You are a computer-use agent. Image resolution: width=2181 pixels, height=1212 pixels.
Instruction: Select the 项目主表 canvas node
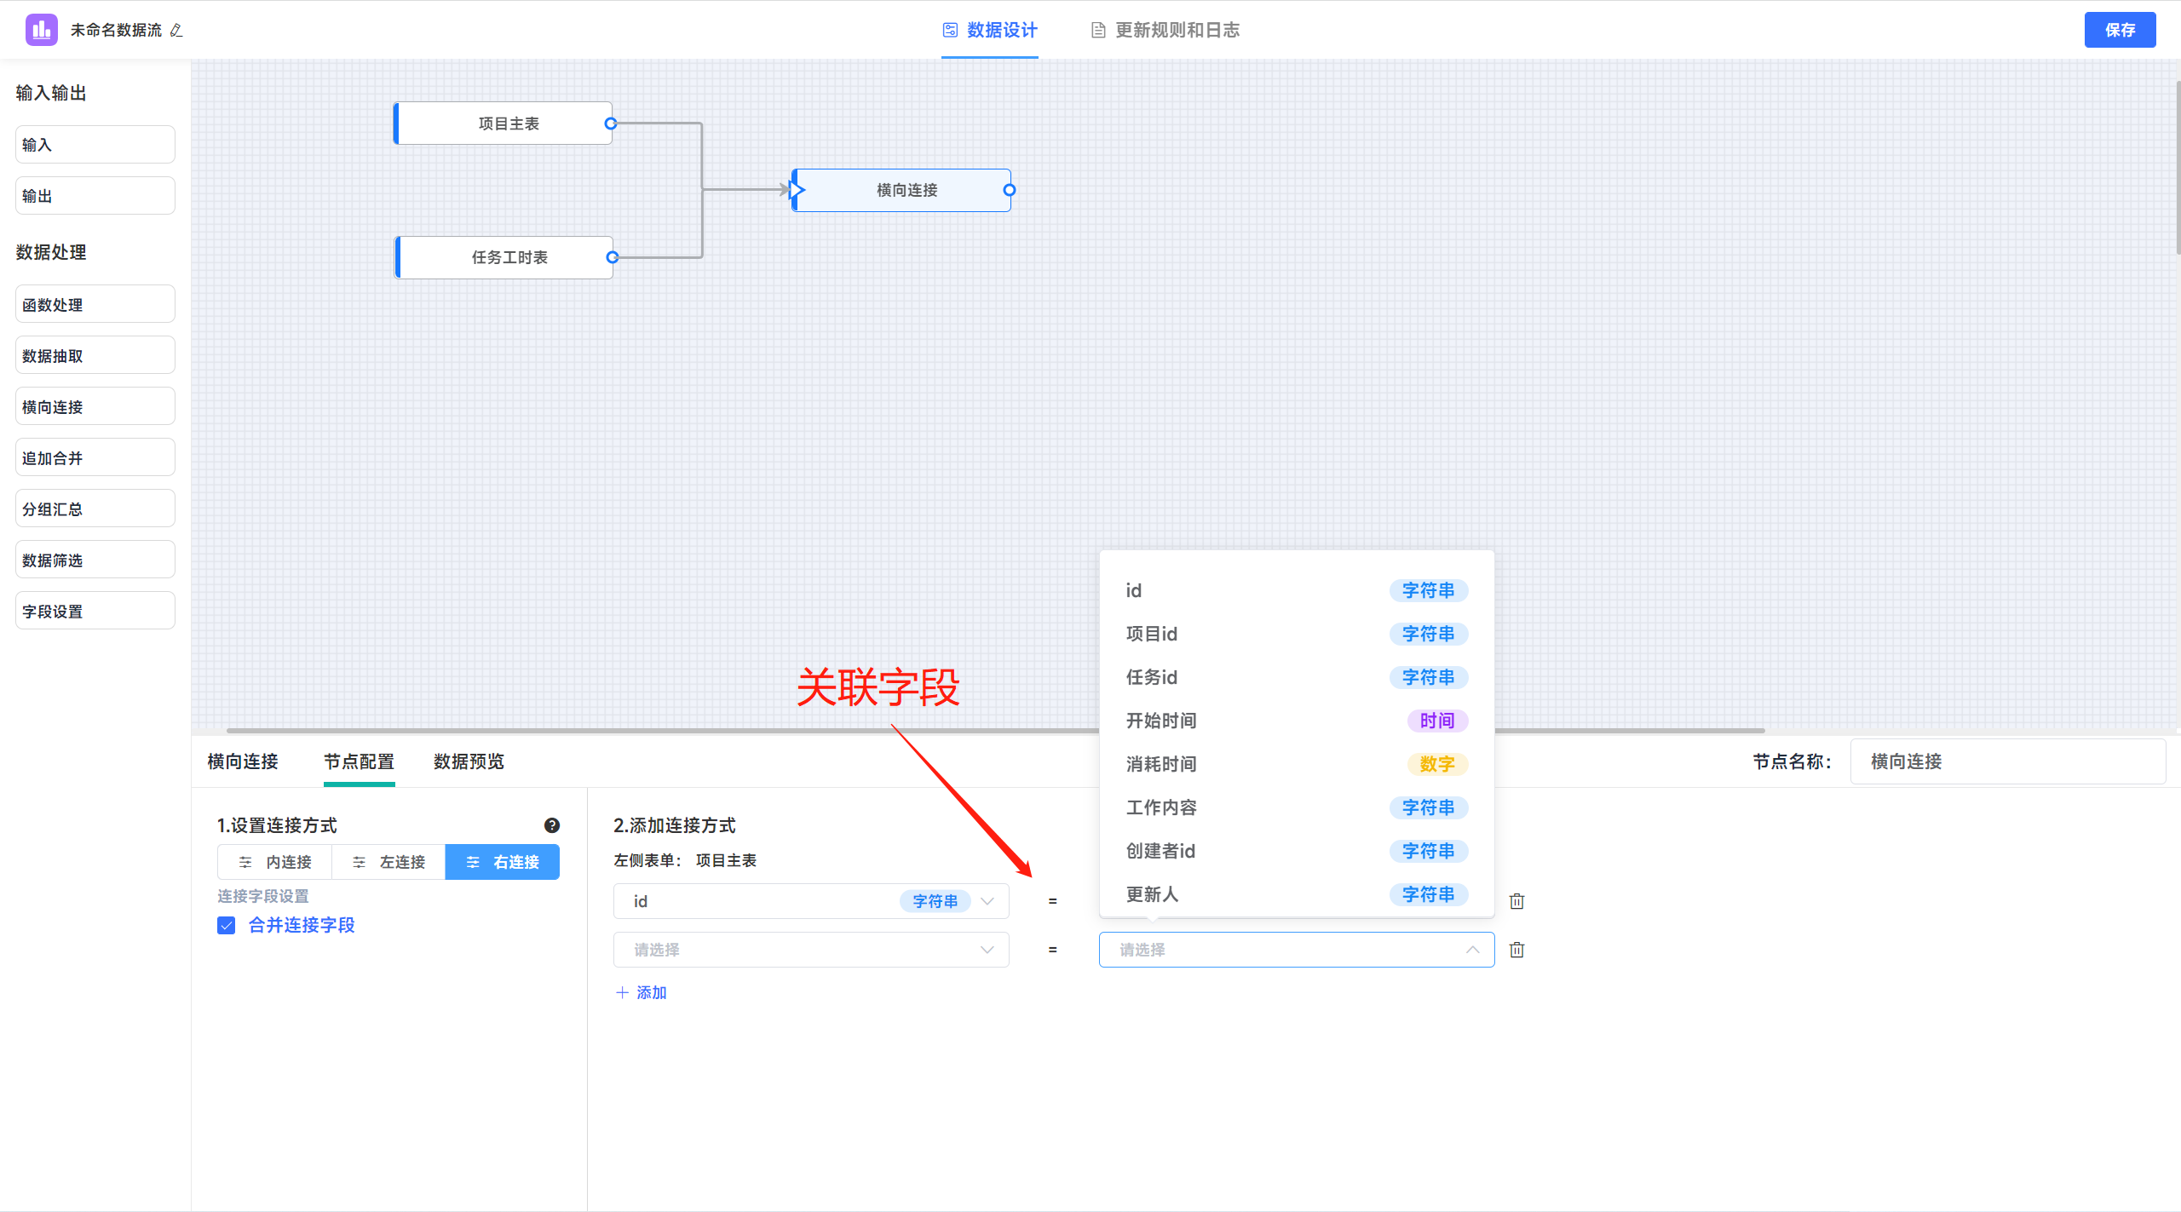[503, 123]
